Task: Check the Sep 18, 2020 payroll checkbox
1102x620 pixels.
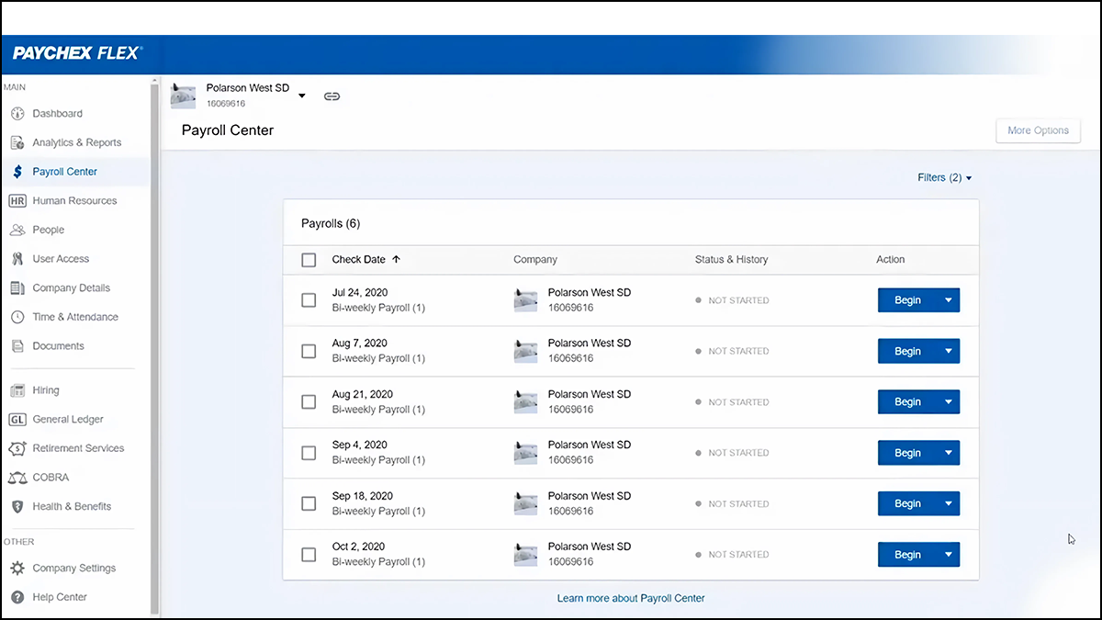Action: click(309, 503)
